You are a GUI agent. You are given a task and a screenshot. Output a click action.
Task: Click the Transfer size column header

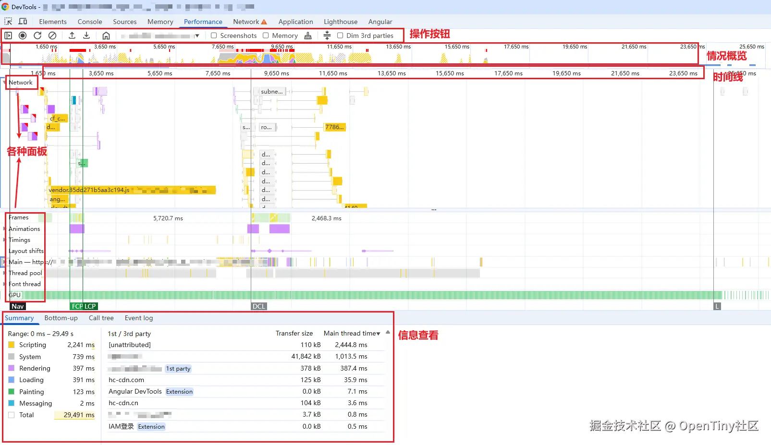(294, 333)
